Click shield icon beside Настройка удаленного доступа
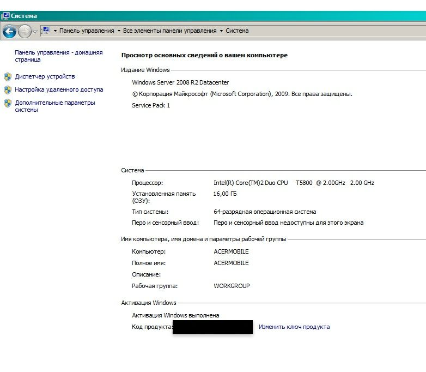 coord(8,90)
